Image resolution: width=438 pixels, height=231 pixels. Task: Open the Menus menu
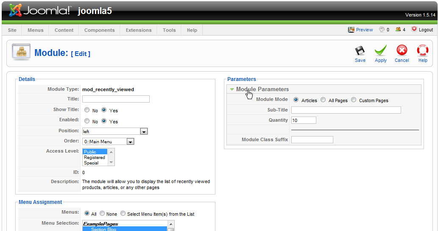point(36,30)
